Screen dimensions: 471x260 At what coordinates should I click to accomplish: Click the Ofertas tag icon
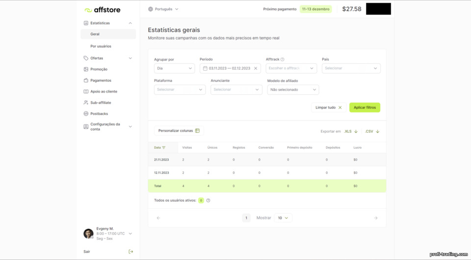click(x=86, y=58)
